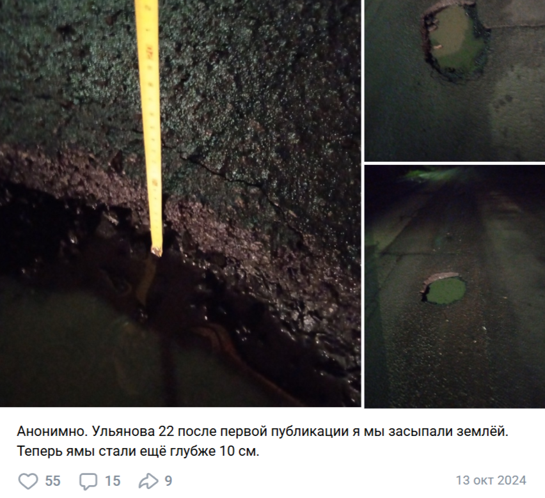This screenshot has width=545, height=498.
Task: Like the post with the heart icon
Action: pos(28,481)
